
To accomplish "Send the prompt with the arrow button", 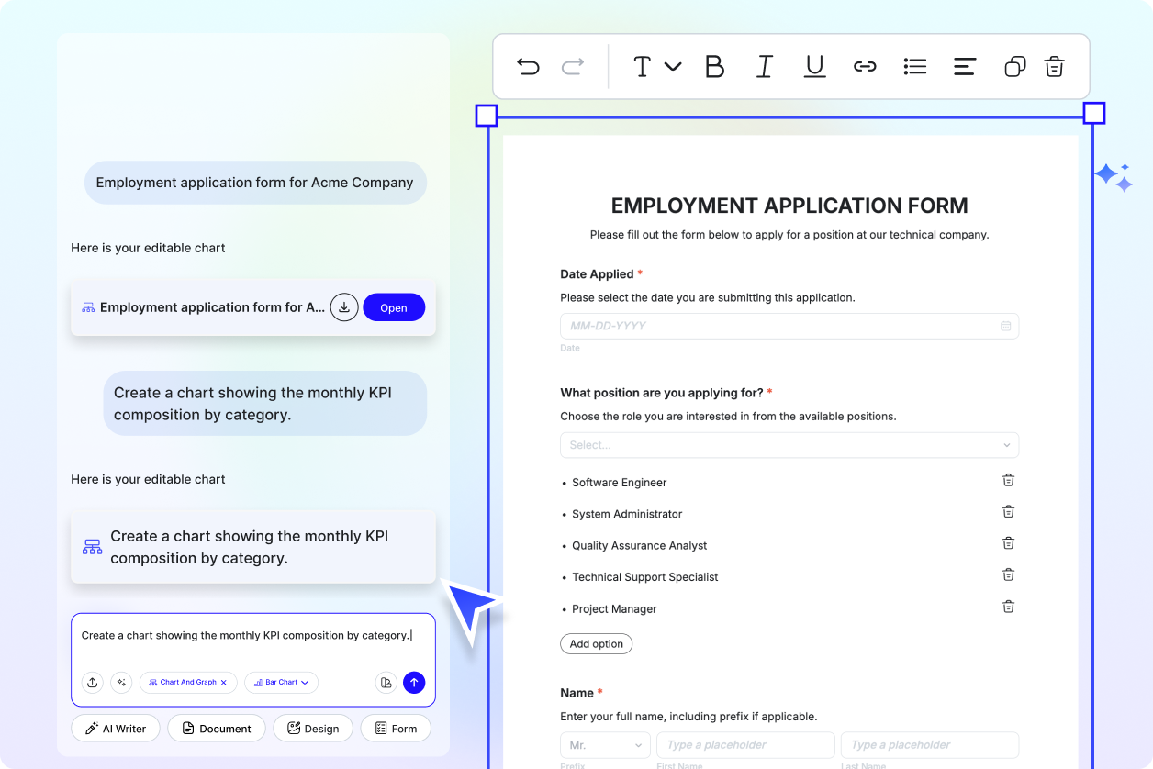I will 414,683.
